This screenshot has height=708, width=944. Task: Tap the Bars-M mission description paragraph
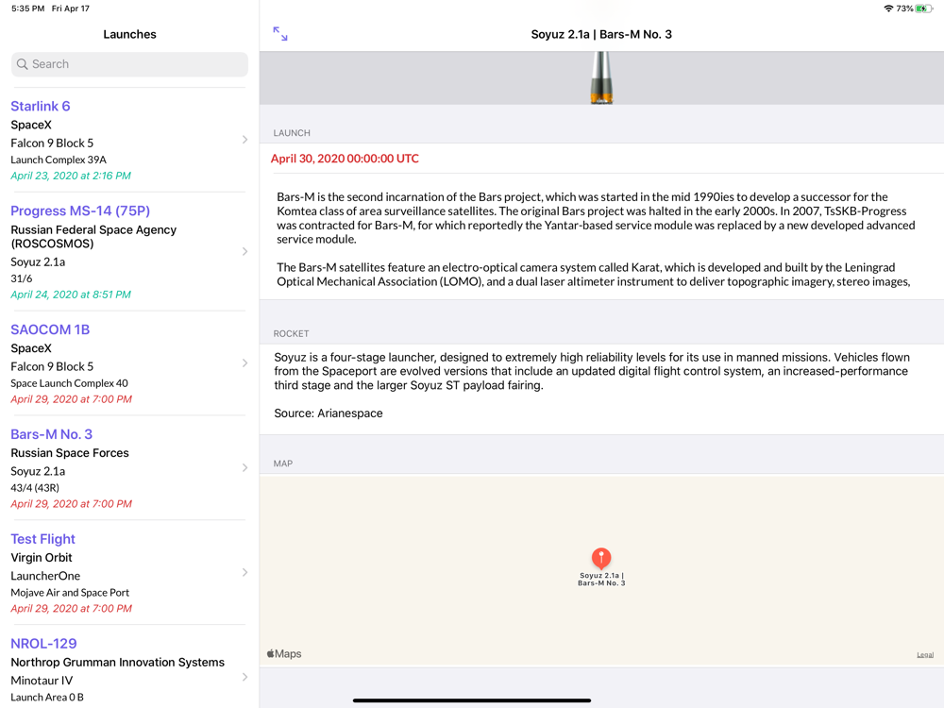pyautogui.click(x=596, y=239)
